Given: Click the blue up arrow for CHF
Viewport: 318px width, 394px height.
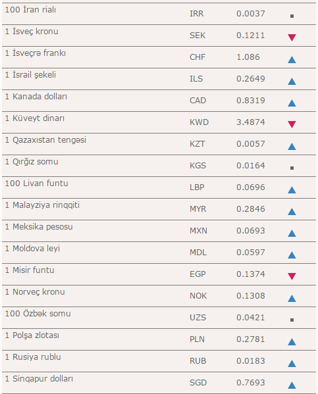Looking at the screenshot, I should (x=292, y=60).
